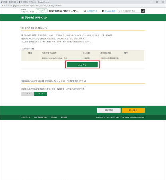Click the 入力内容の一覧 label above the table
This screenshot has height=180, width=166.
coord(28,48)
